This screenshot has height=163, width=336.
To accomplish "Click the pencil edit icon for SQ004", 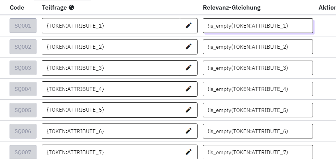I will [188, 89].
